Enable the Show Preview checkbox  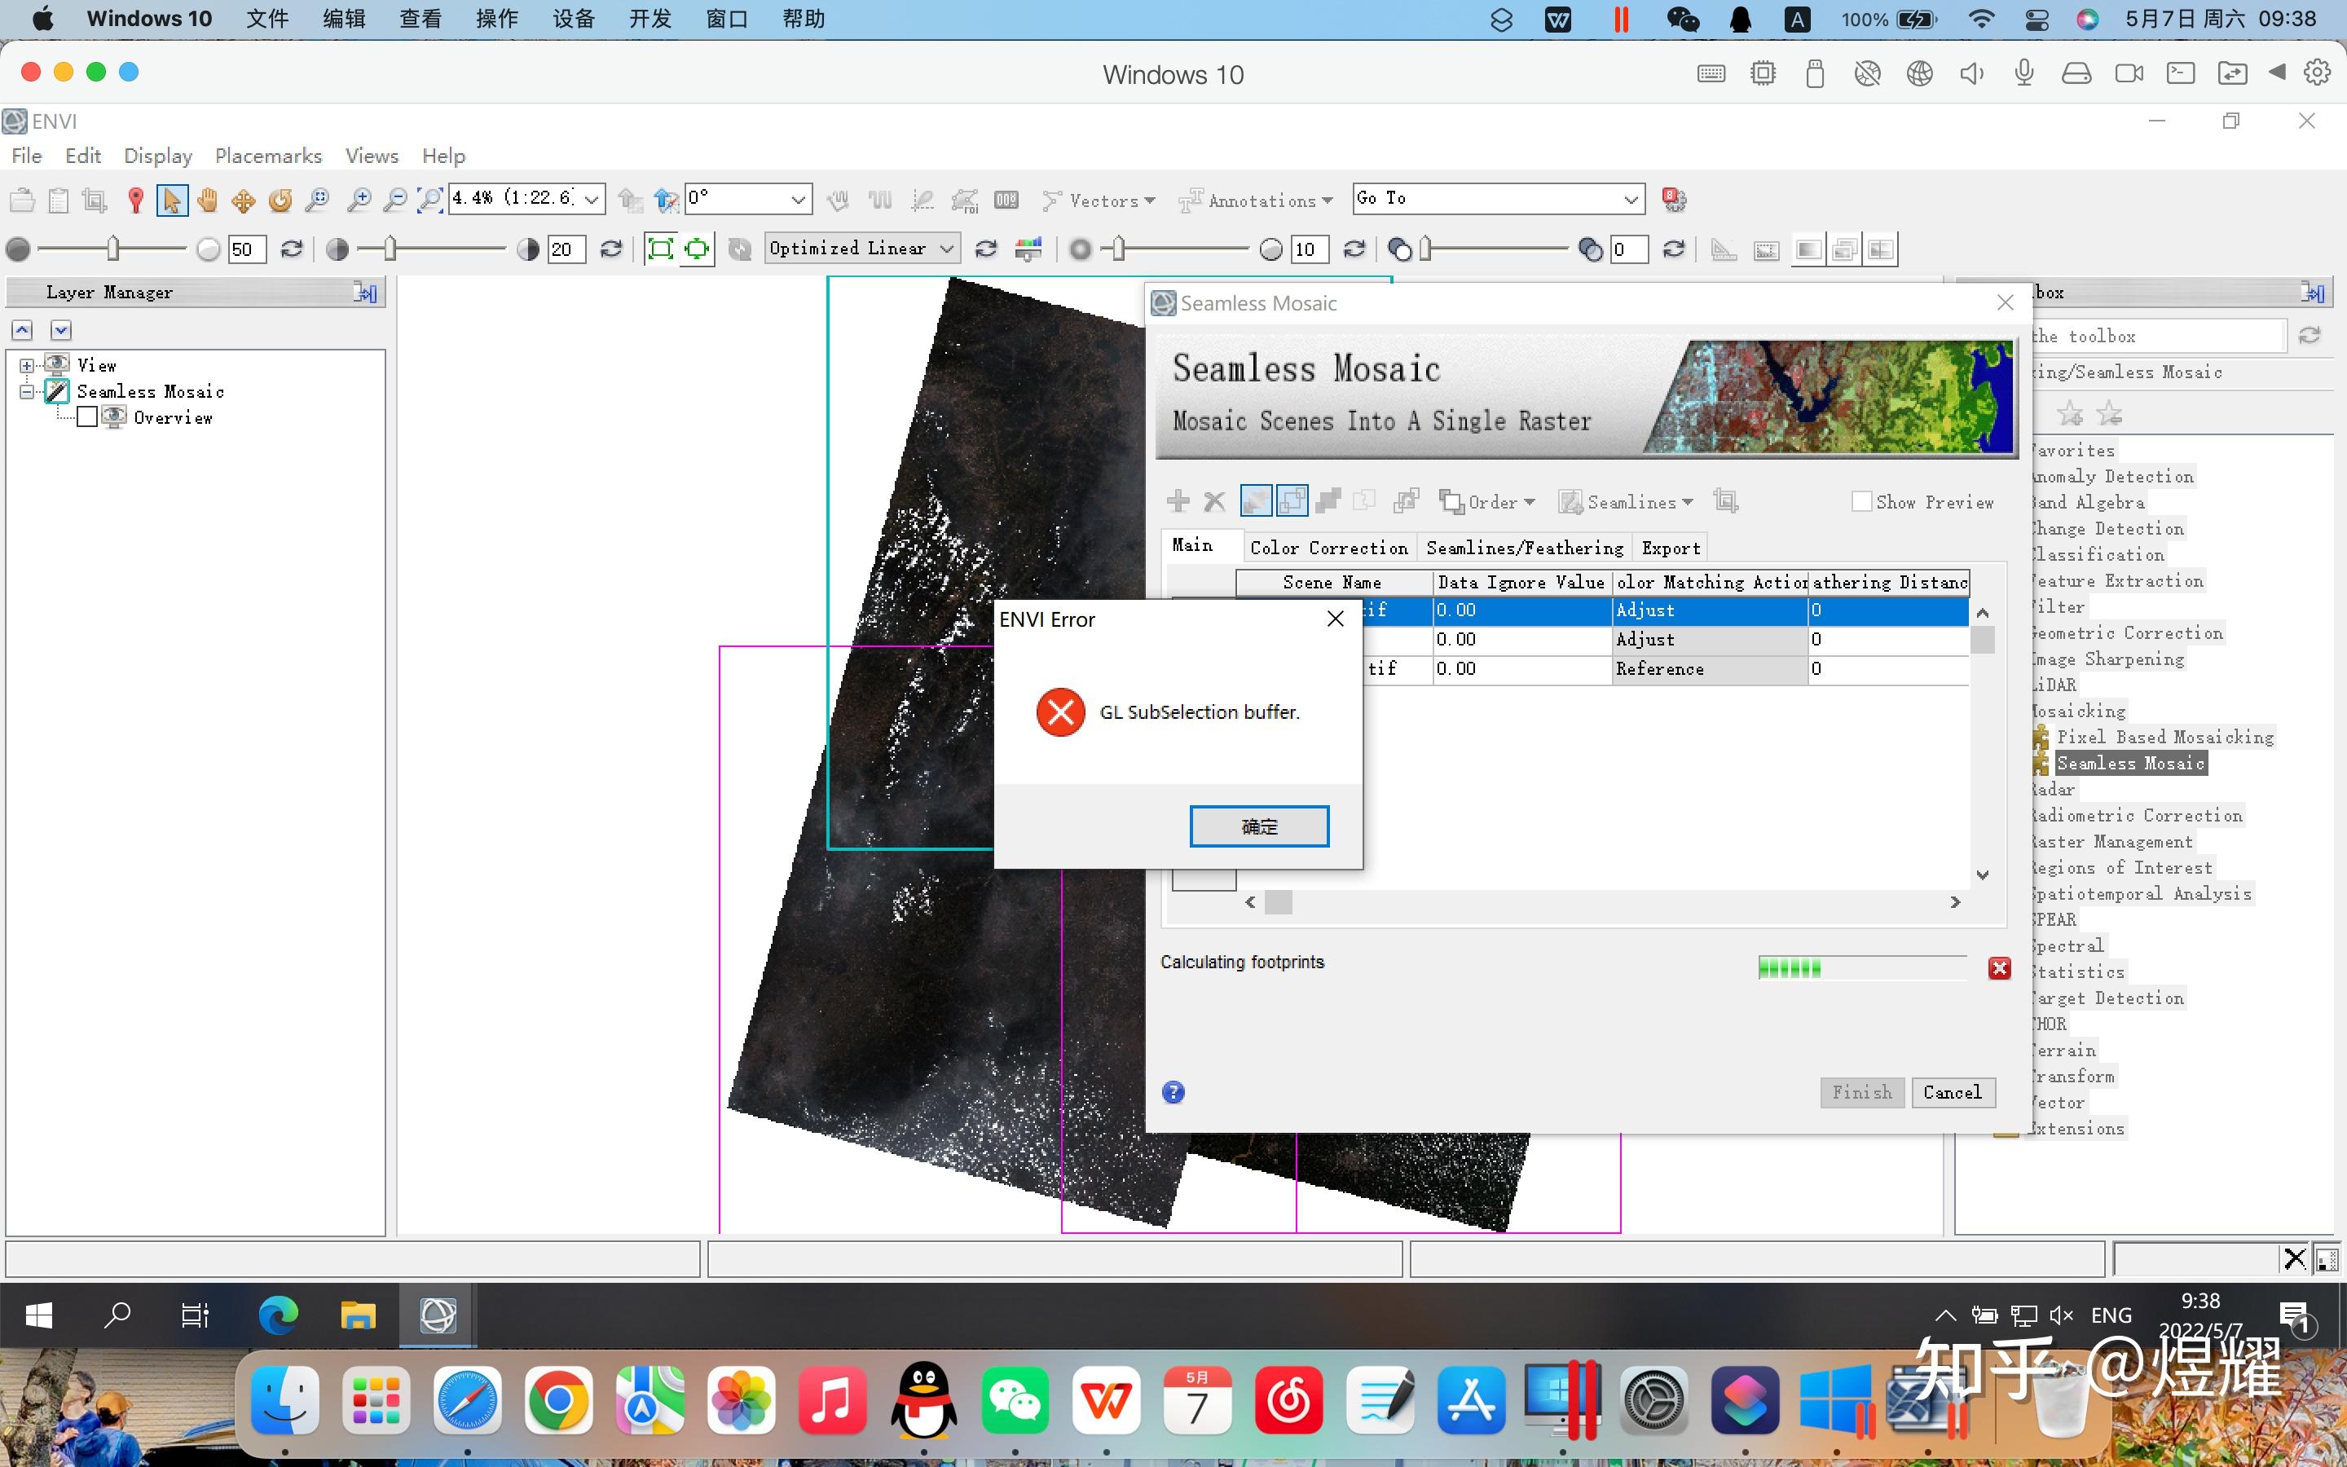pos(1861,501)
